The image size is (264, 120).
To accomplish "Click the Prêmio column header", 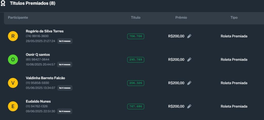I will (x=181, y=18).
